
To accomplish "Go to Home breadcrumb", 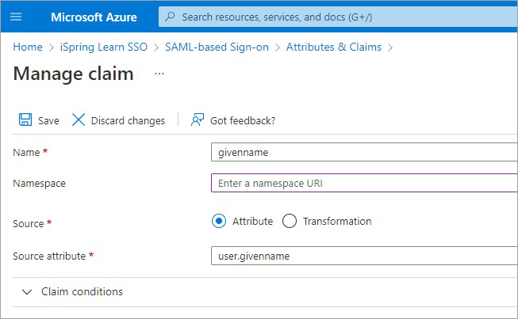I will tap(28, 47).
